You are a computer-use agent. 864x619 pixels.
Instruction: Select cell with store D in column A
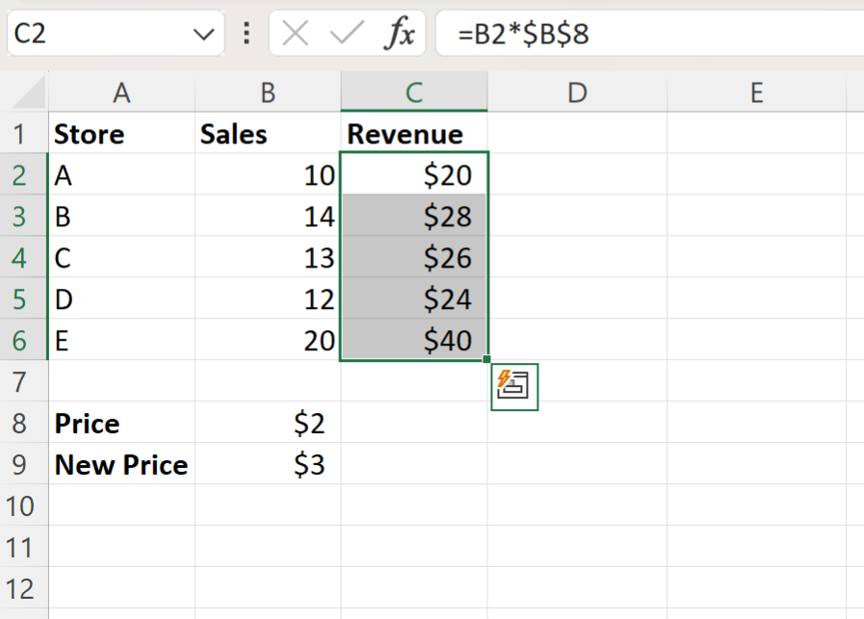(121, 299)
